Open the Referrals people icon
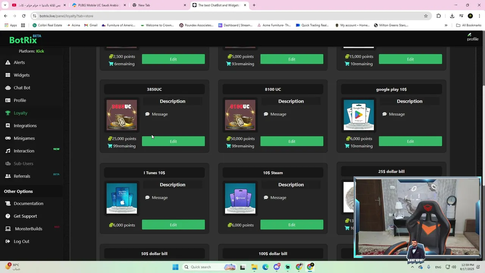Image resolution: width=485 pixels, height=273 pixels. coord(8,176)
